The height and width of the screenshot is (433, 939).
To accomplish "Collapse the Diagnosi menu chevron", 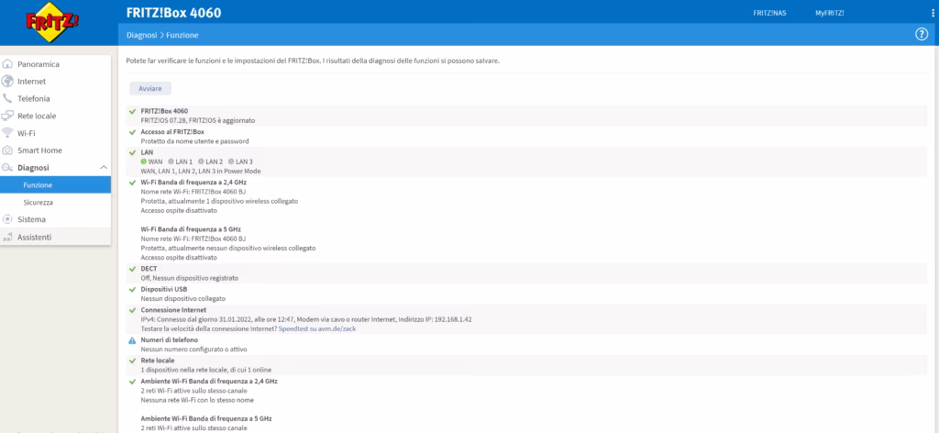I will pos(104,168).
